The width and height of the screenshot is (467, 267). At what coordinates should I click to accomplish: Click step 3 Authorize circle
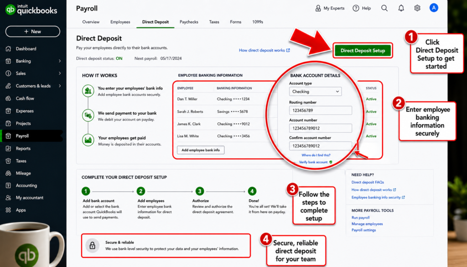pos(200,191)
